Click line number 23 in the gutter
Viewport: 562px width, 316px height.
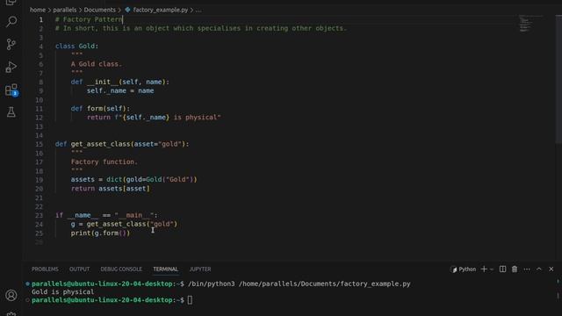point(39,215)
